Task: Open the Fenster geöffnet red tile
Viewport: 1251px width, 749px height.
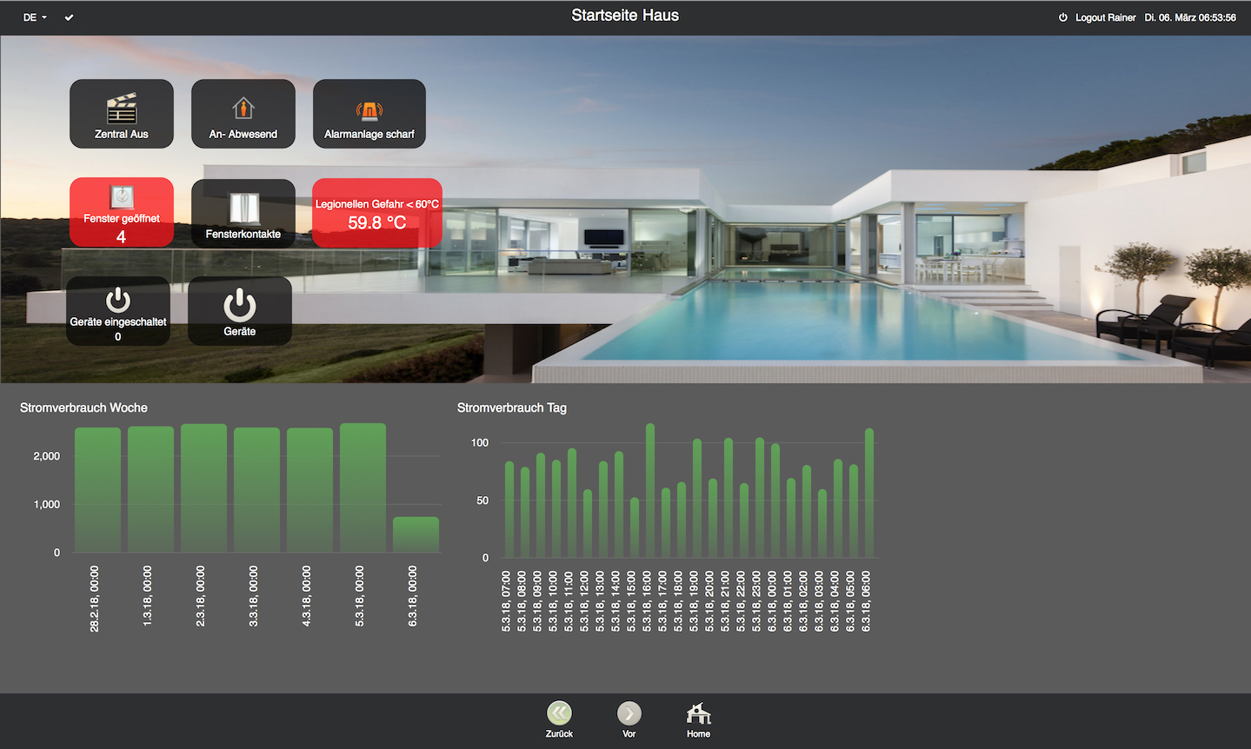Action: 122,213
